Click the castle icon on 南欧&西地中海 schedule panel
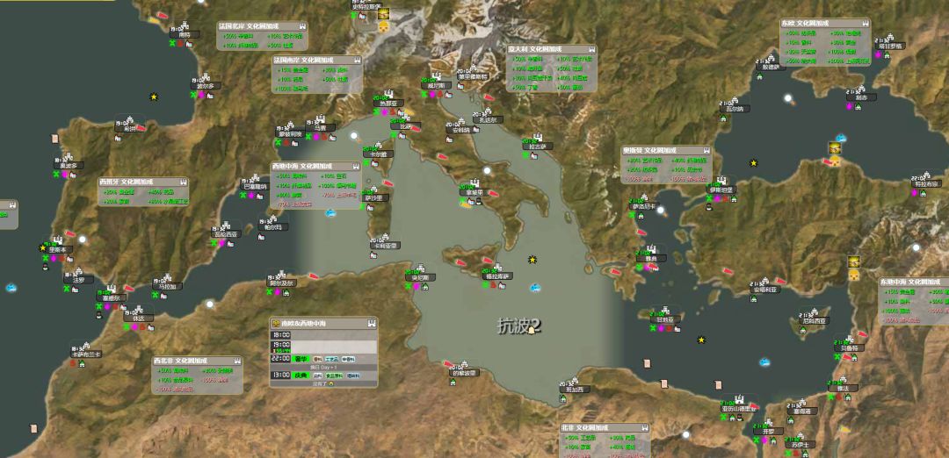This screenshot has width=949, height=458. (371, 323)
